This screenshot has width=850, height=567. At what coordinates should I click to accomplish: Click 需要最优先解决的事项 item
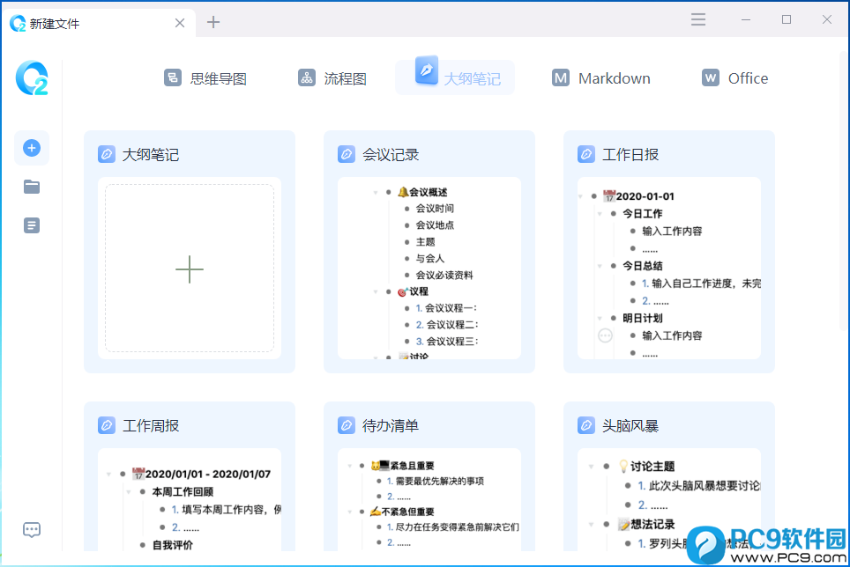point(440,481)
